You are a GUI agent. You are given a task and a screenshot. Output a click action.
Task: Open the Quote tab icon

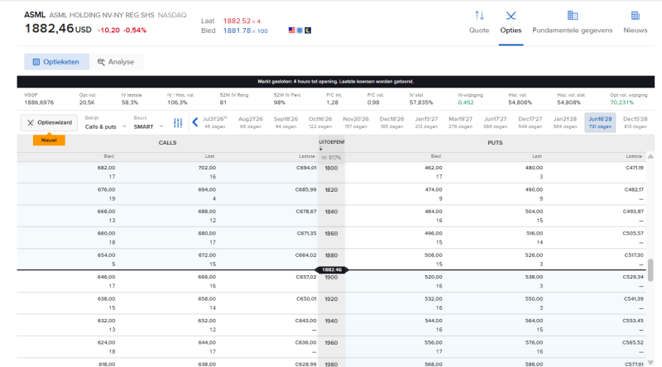(479, 16)
